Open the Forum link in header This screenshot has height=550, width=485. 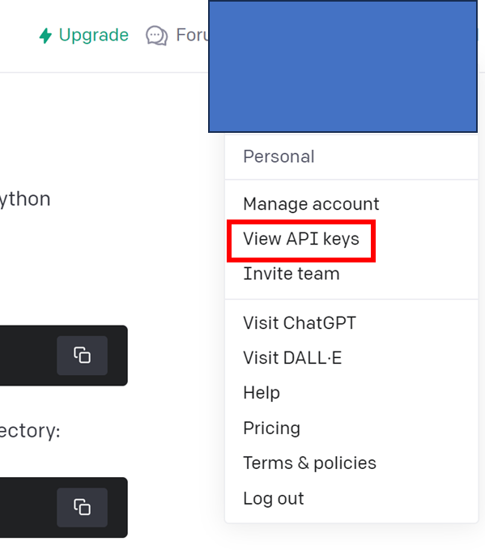(177, 36)
